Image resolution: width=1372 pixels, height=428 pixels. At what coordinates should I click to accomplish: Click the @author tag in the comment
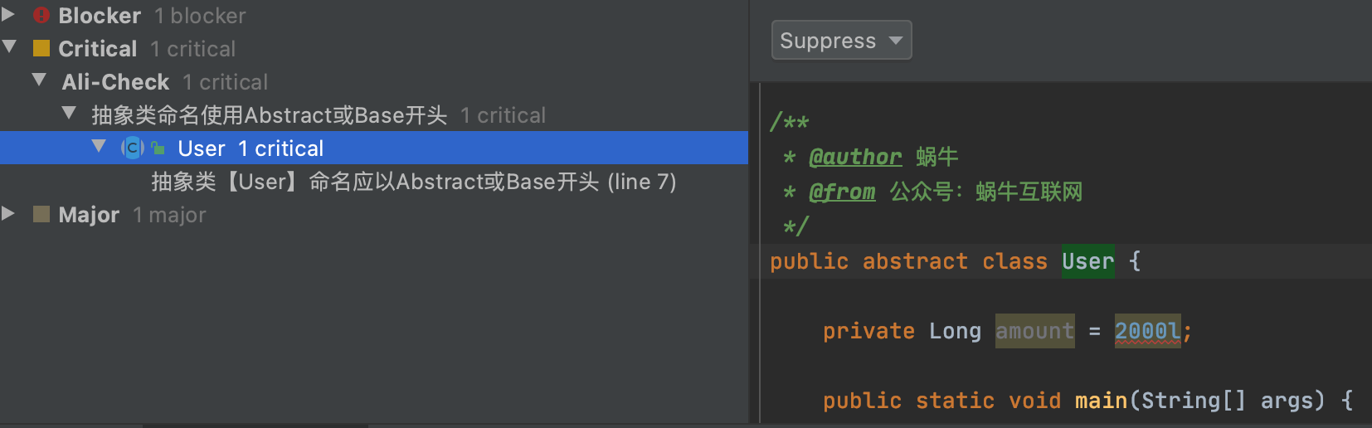pyautogui.click(x=855, y=157)
